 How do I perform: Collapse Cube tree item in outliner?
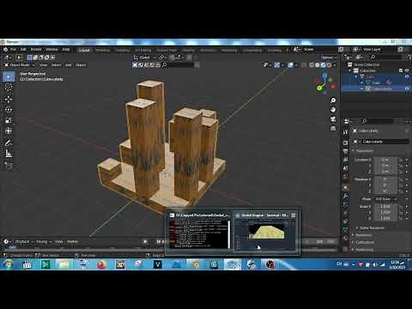tap(356, 76)
